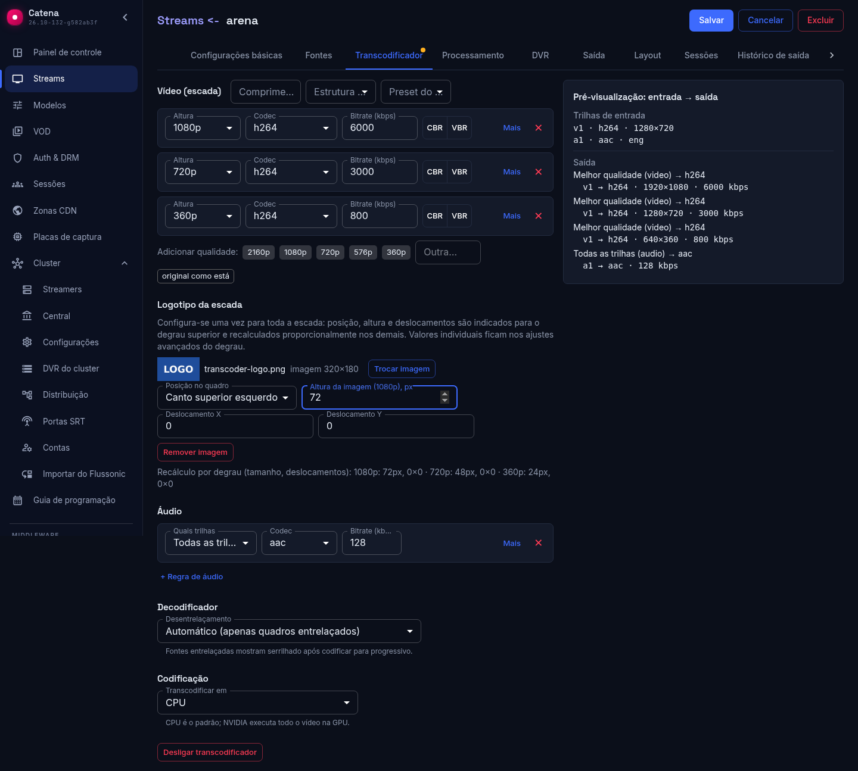Viewport: 858px width, 771px height.
Task: Open the Sessões people icon
Action: [18, 184]
